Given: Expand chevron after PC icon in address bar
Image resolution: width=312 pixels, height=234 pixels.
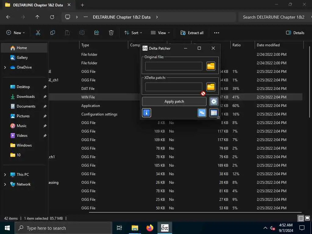Looking at the screenshot, I should [x=76, y=17].
